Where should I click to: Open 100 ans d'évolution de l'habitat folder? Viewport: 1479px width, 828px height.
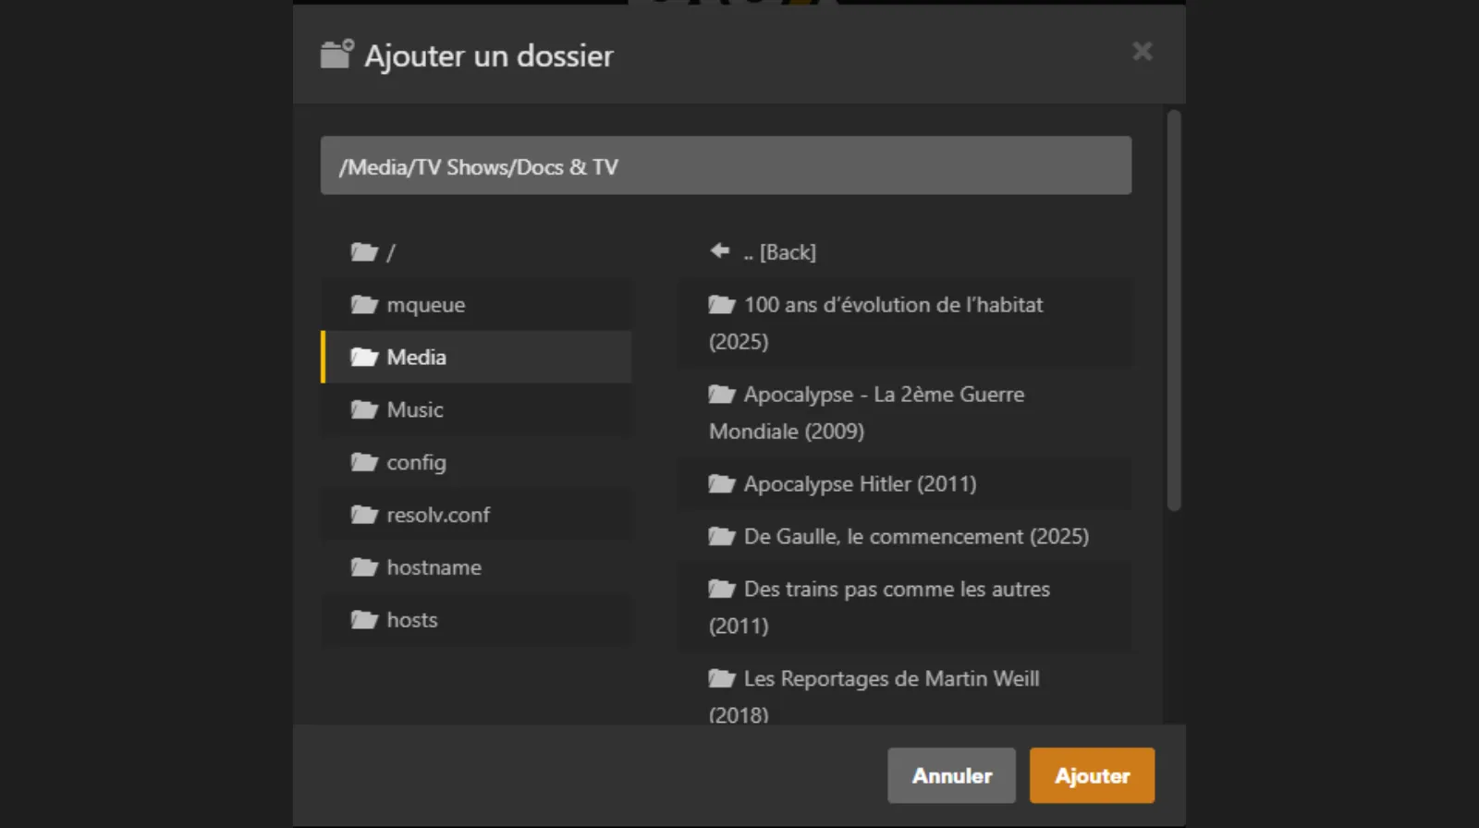pyautogui.click(x=892, y=306)
